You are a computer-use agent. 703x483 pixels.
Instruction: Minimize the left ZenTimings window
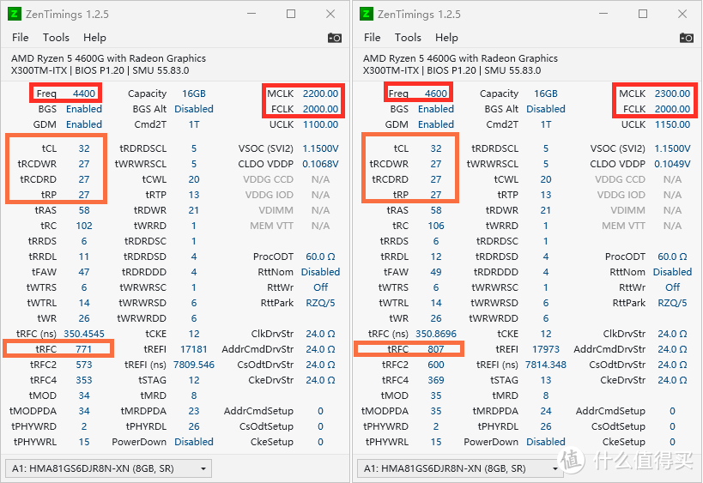click(251, 14)
